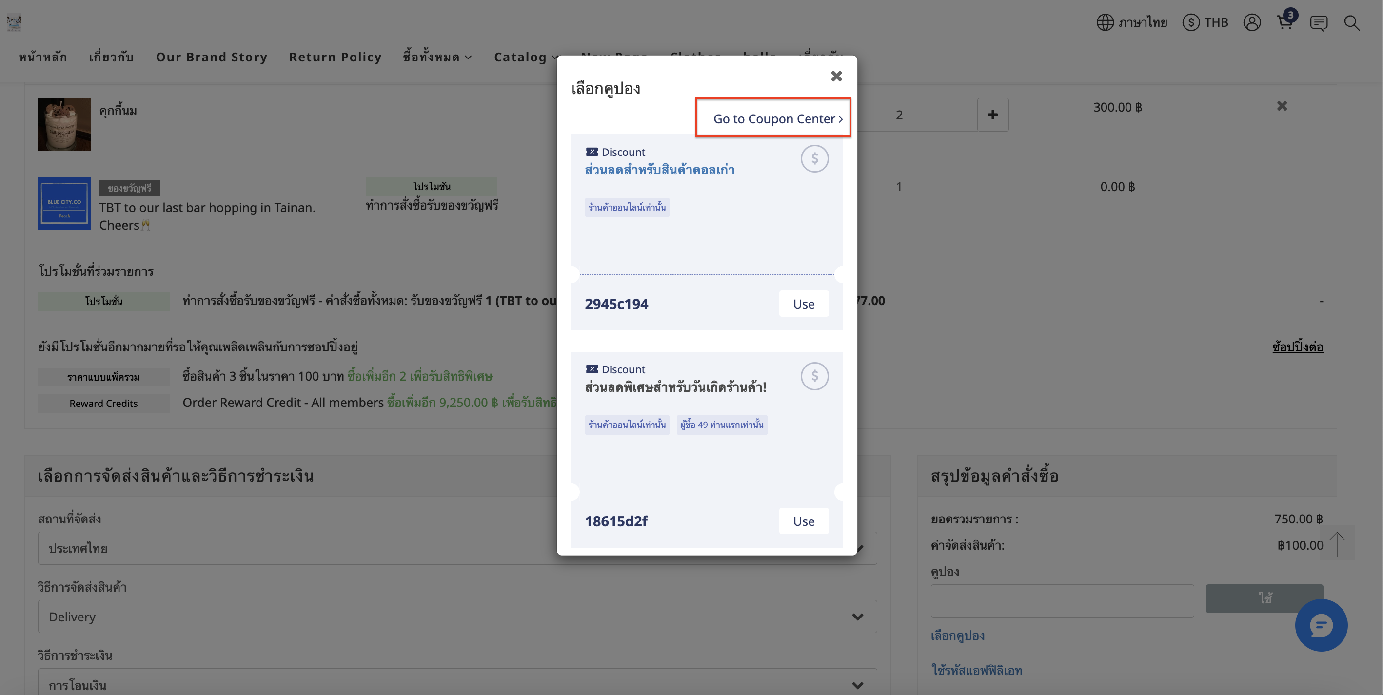Screen dimensions: 1383x695
Task: Click ผู้ซื้อ 49 ท่านแรกเท่านั้น tag
Action: click(722, 425)
